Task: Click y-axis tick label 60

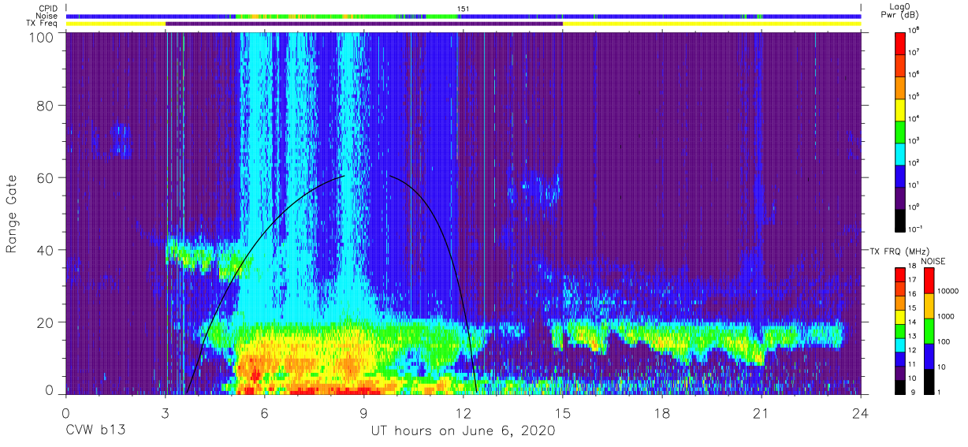Action: point(46,177)
